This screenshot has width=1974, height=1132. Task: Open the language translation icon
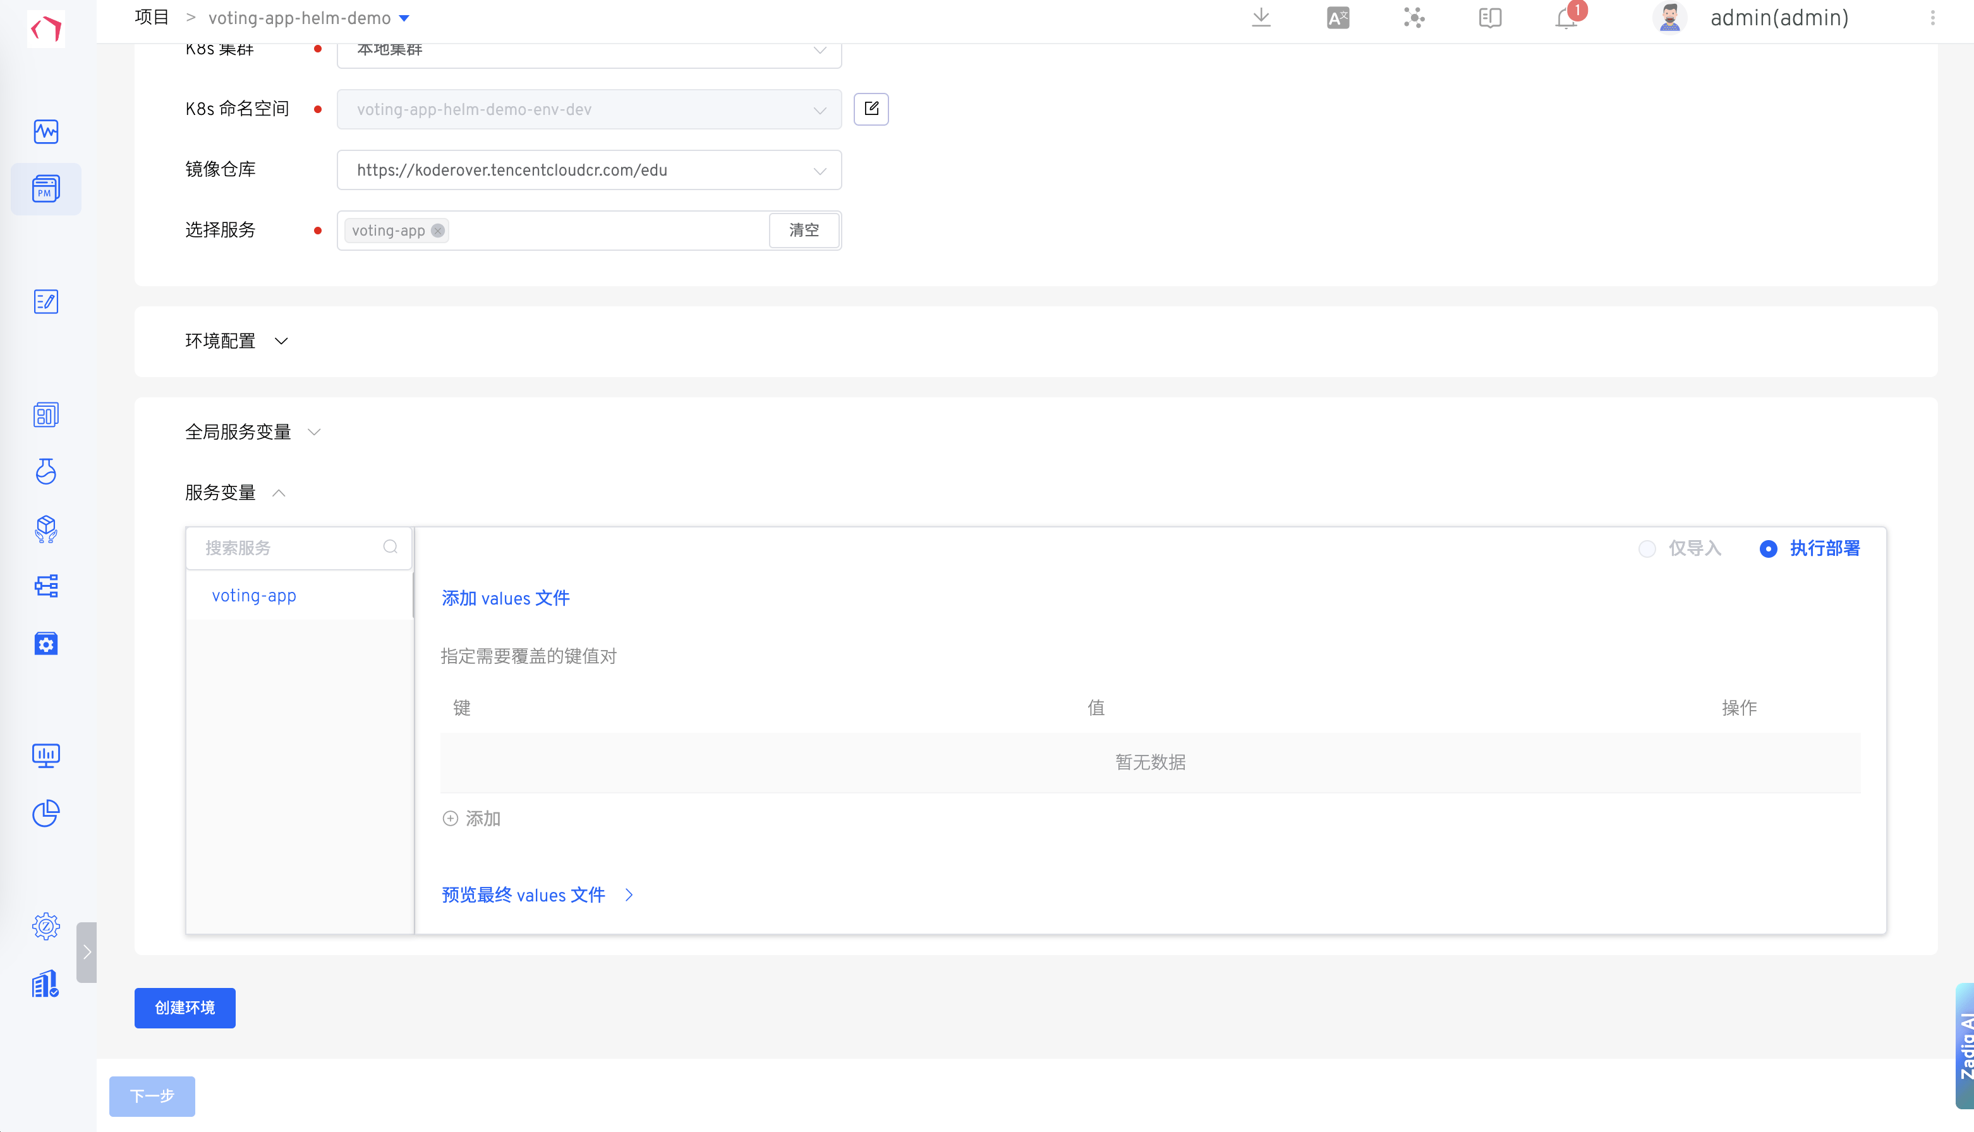(1337, 17)
